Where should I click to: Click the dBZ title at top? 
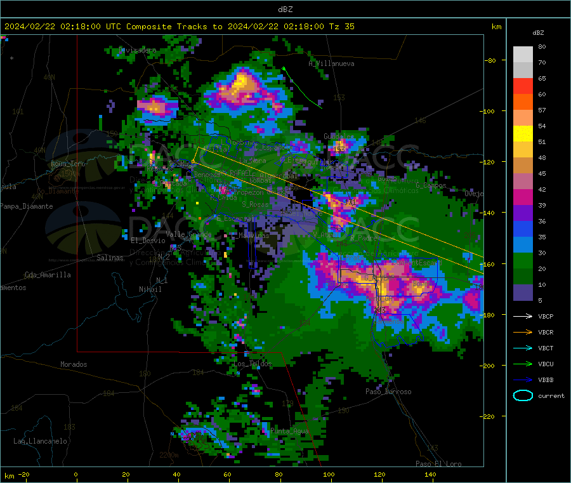click(x=285, y=10)
